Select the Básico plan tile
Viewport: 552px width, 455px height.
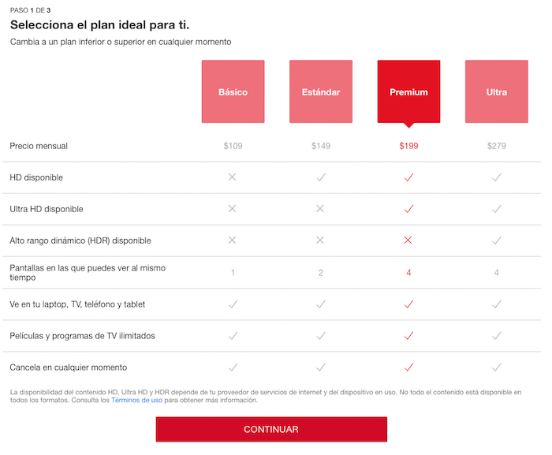233,92
